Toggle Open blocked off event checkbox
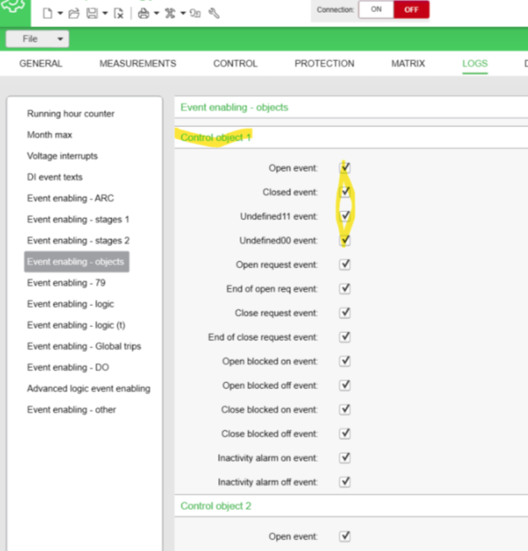 click(x=344, y=385)
